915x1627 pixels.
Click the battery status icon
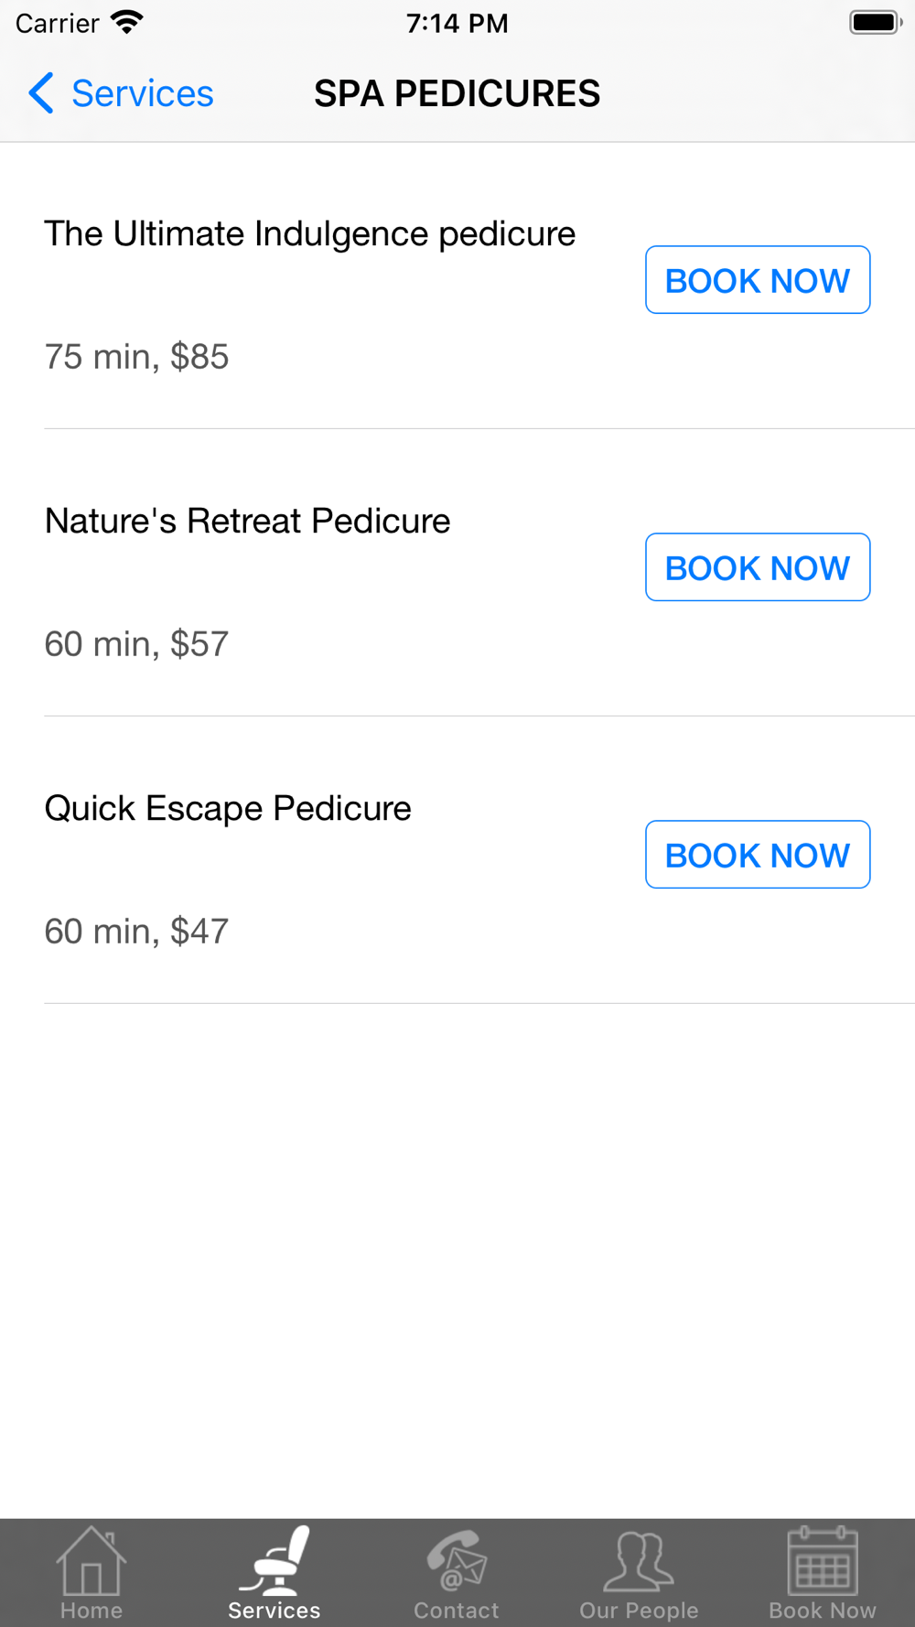tap(876, 23)
